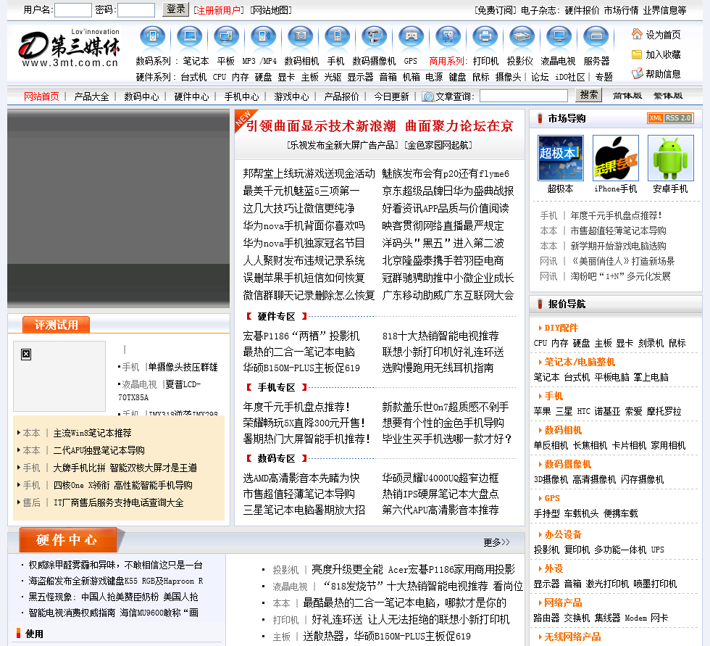
Task: Open the CPU link under DIY配件
Action: tap(540, 343)
